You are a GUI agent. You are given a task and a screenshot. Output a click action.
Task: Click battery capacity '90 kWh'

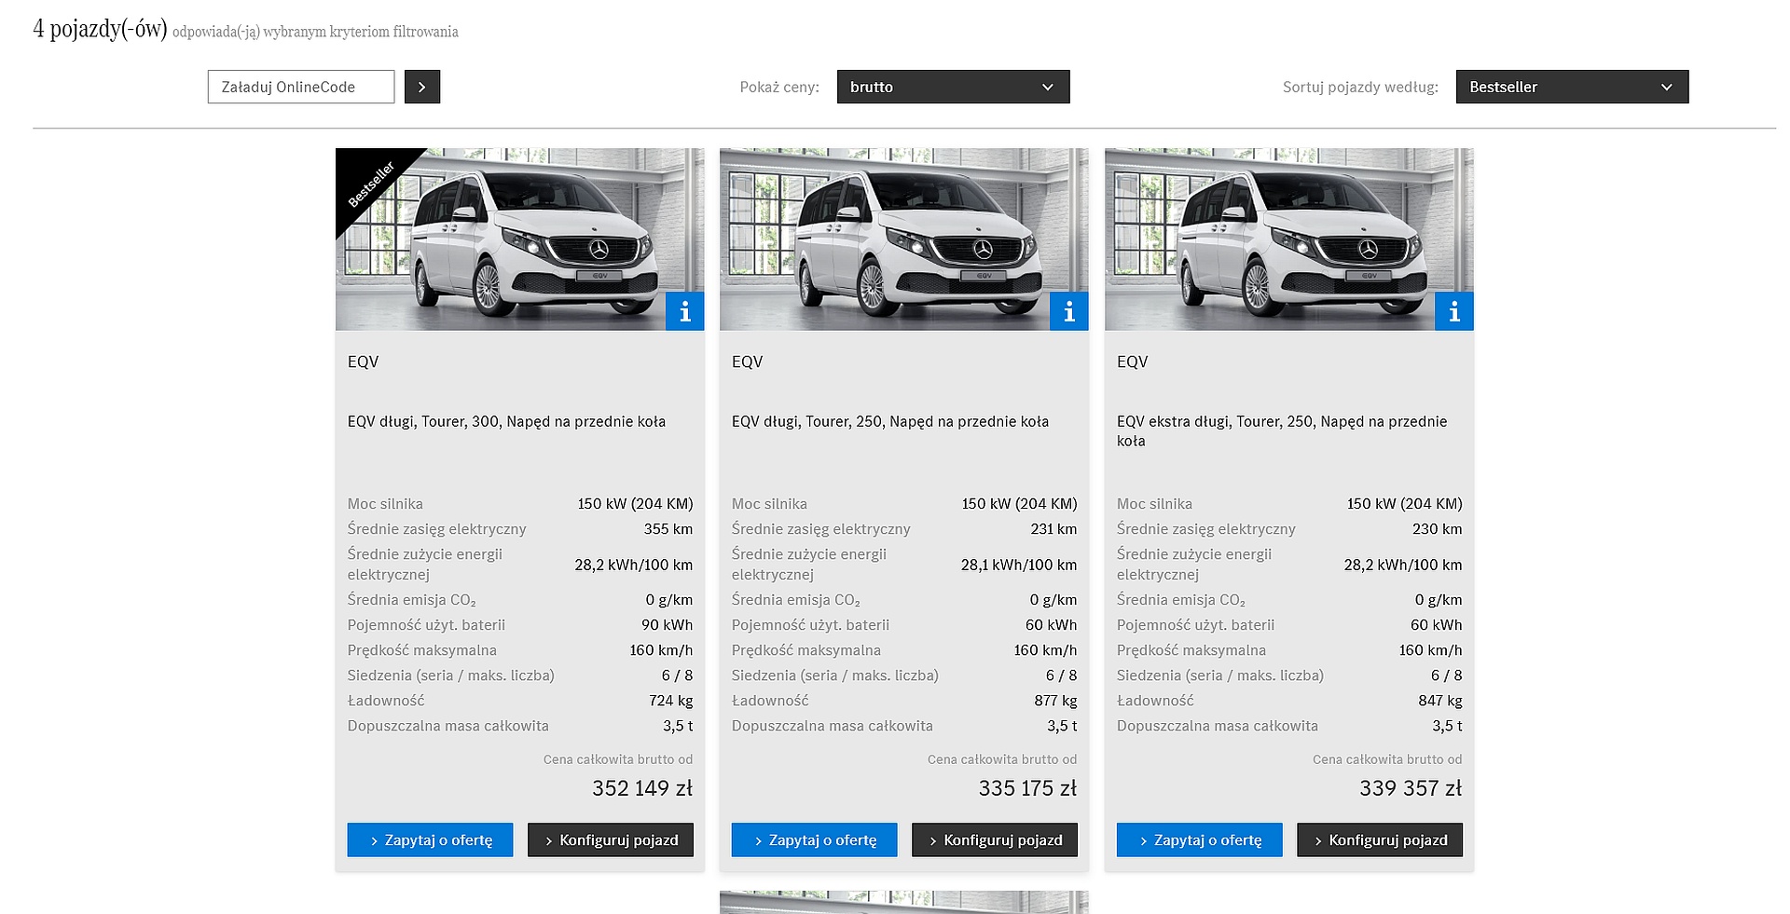pyautogui.click(x=668, y=624)
